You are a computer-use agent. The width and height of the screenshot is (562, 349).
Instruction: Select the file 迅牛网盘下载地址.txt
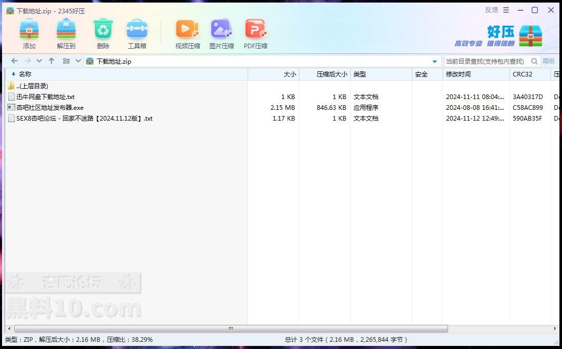click(46, 97)
